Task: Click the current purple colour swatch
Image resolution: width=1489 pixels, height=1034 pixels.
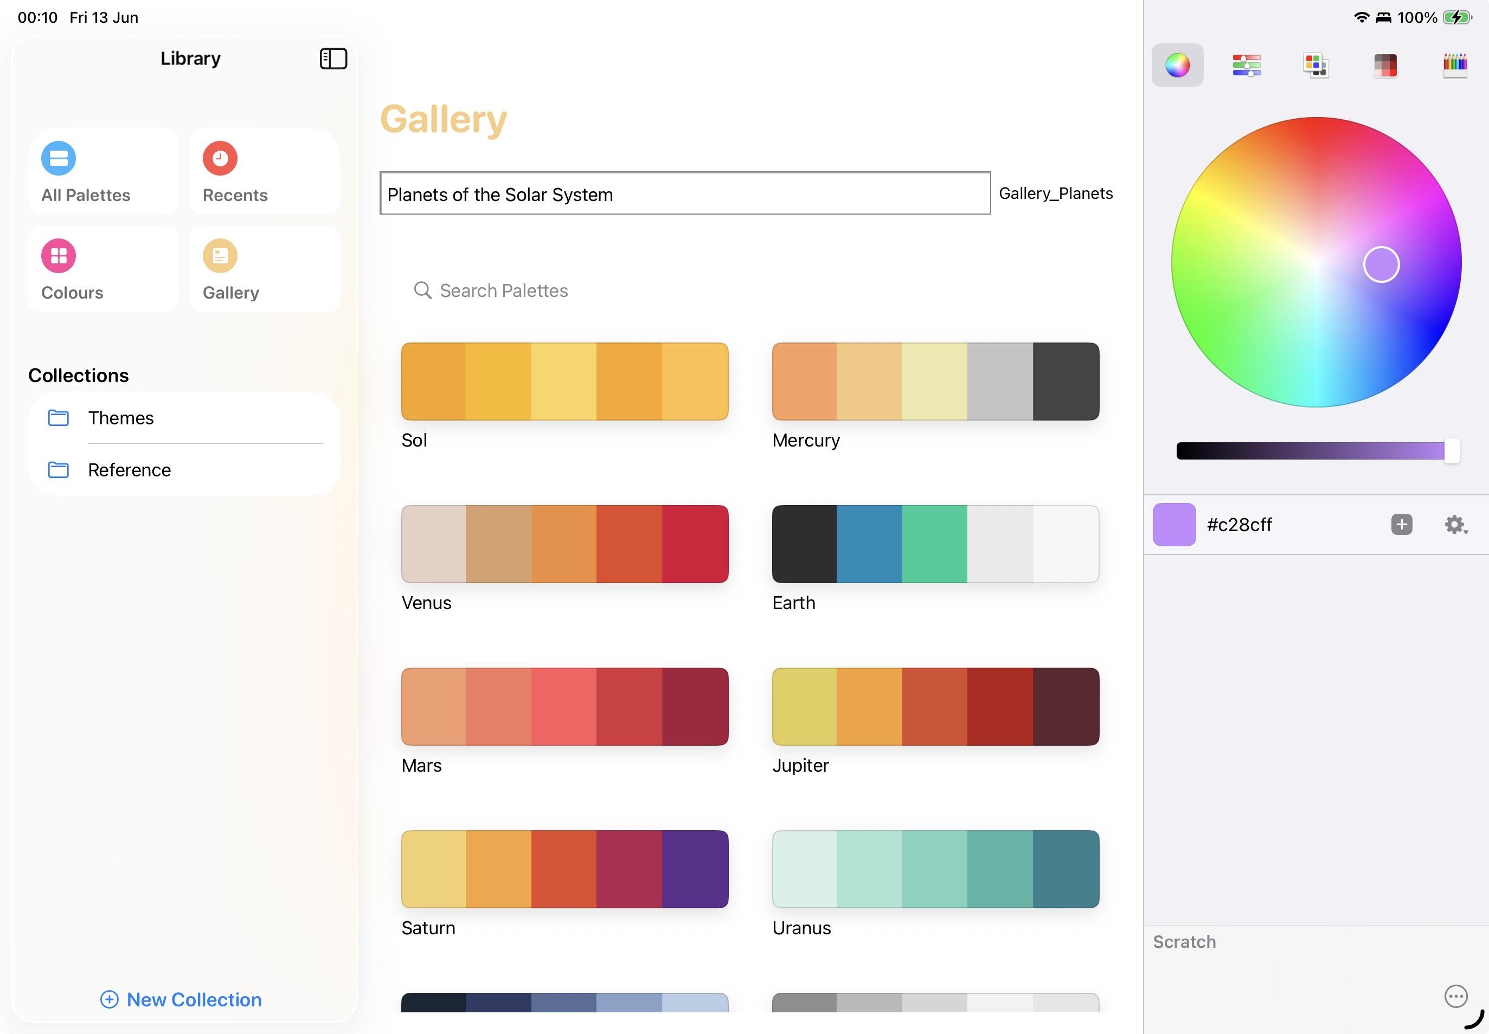Action: [x=1174, y=524]
